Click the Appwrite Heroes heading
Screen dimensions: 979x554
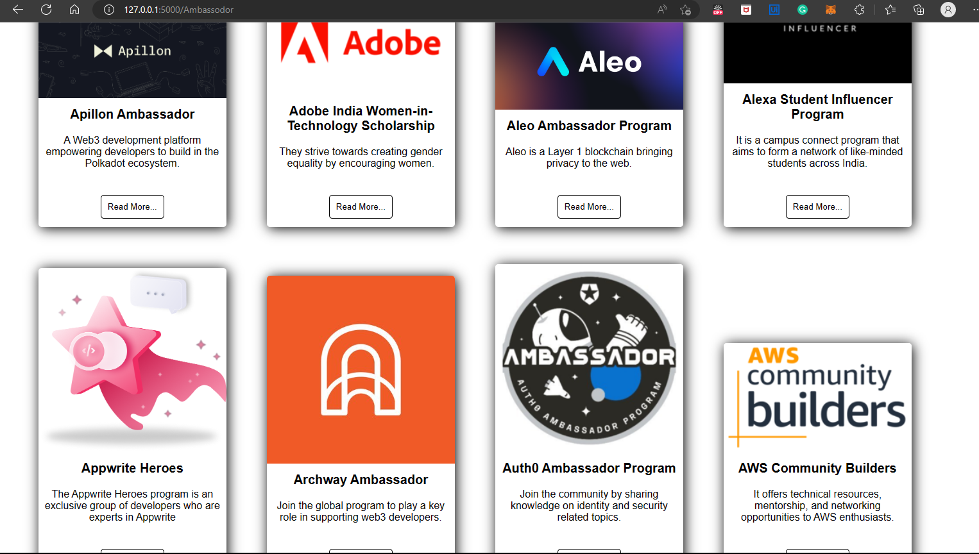click(132, 468)
